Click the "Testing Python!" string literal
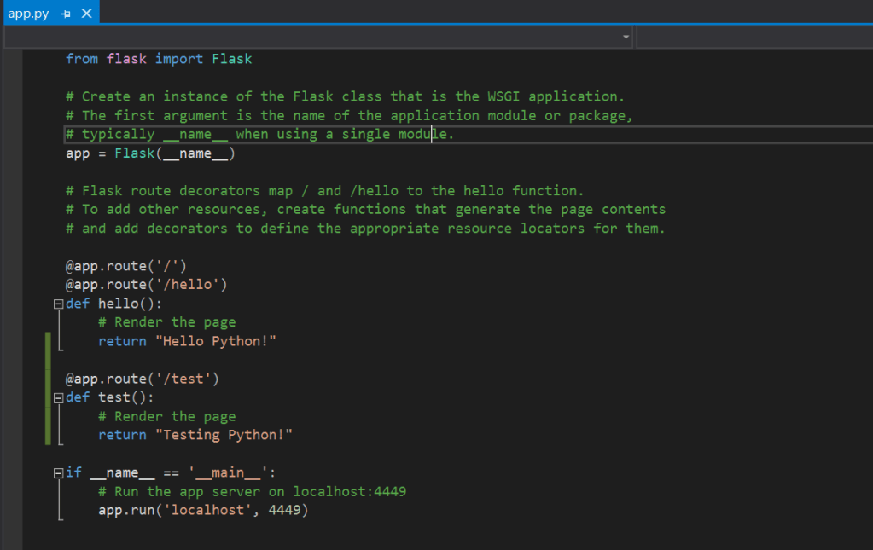The image size is (873, 550). [x=223, y=435]
